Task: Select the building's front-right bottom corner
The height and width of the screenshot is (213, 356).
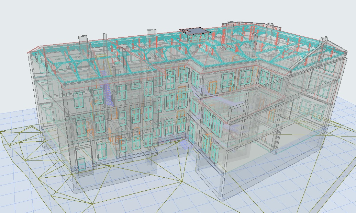Action: [x=222, y=200]
